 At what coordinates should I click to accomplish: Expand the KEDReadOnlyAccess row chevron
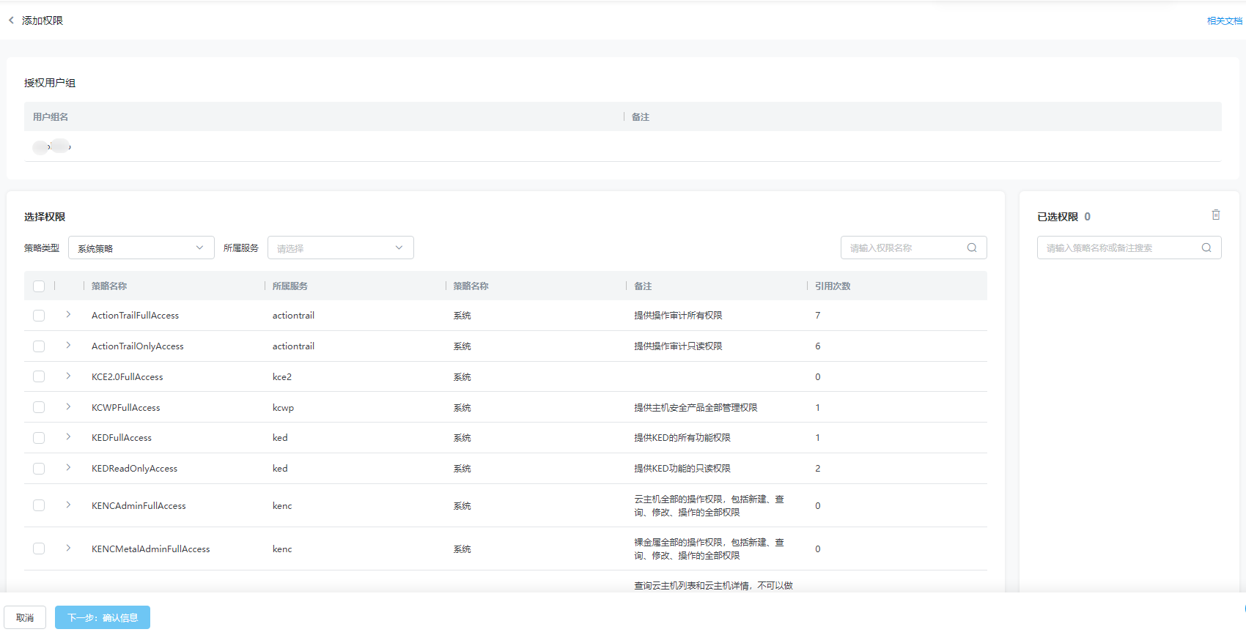click(68, 468)
